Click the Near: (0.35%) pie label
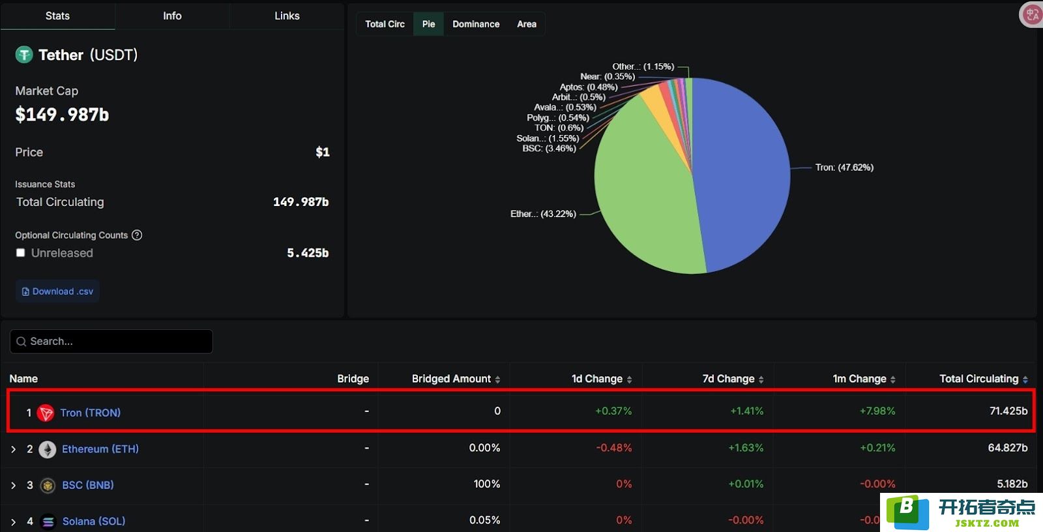Viewport: 1043px width, 532px height. pos(608,77)
